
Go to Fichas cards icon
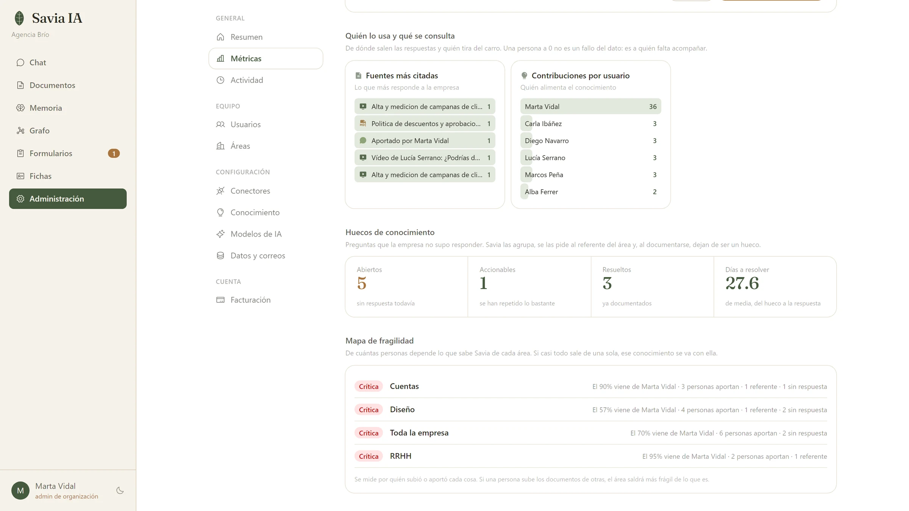(x=20, y=176)
